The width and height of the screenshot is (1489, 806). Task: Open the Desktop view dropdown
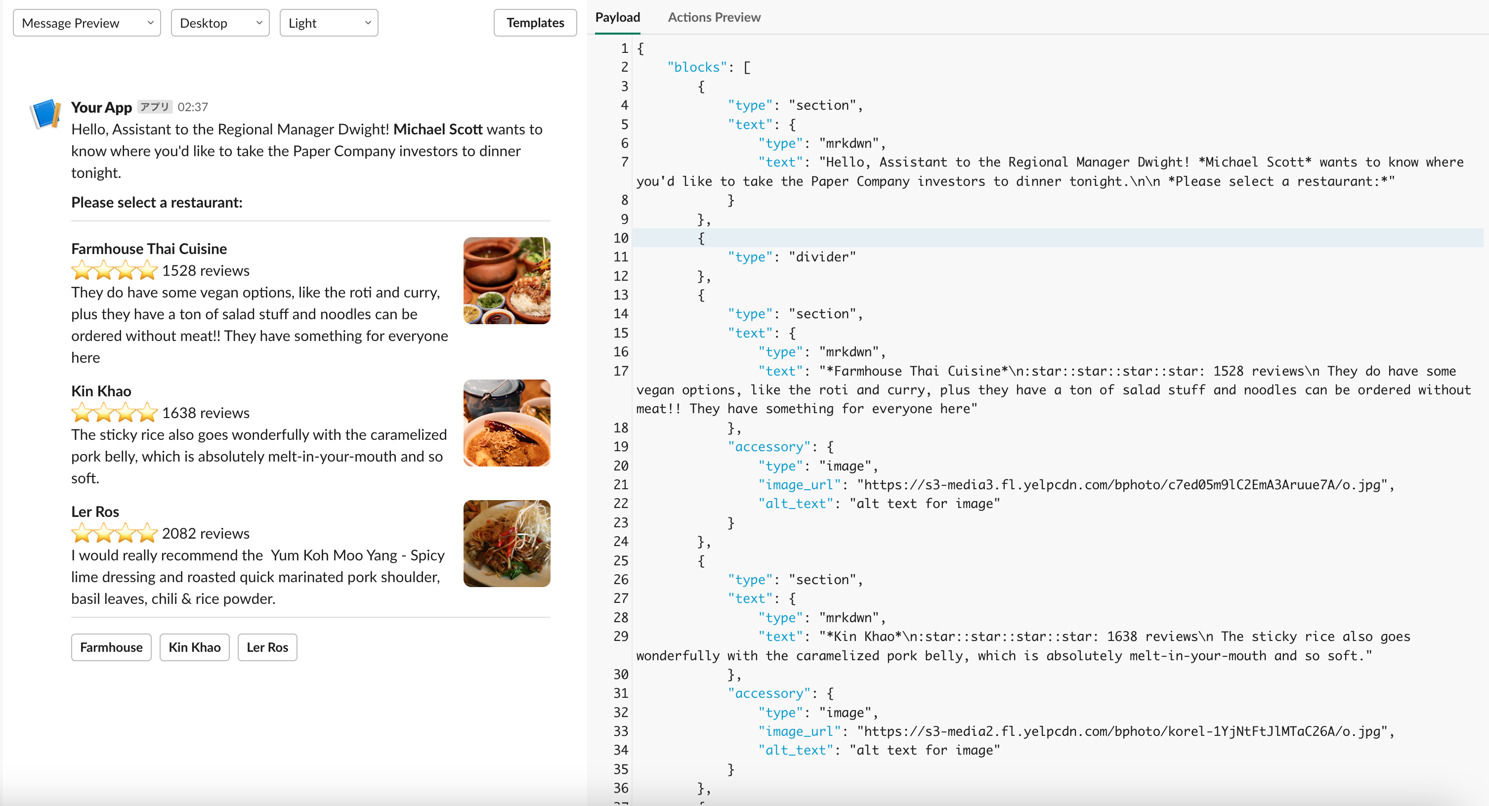[x=219, y=23]
